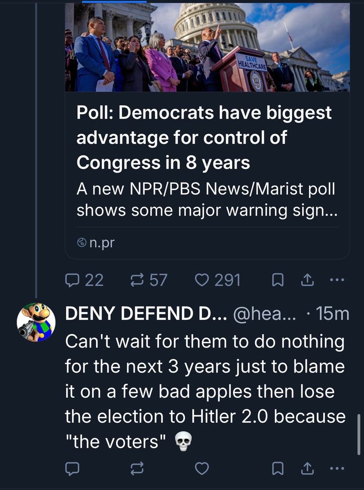
Task: Open the Democrats poll headline link
Action: click(204, 138)
